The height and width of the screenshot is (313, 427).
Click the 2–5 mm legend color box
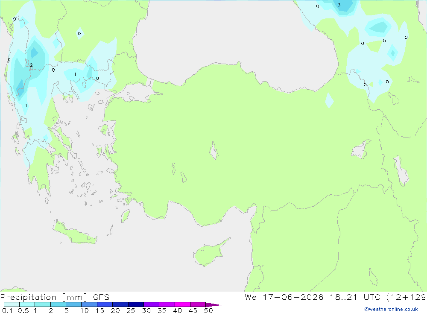[58, 304]
